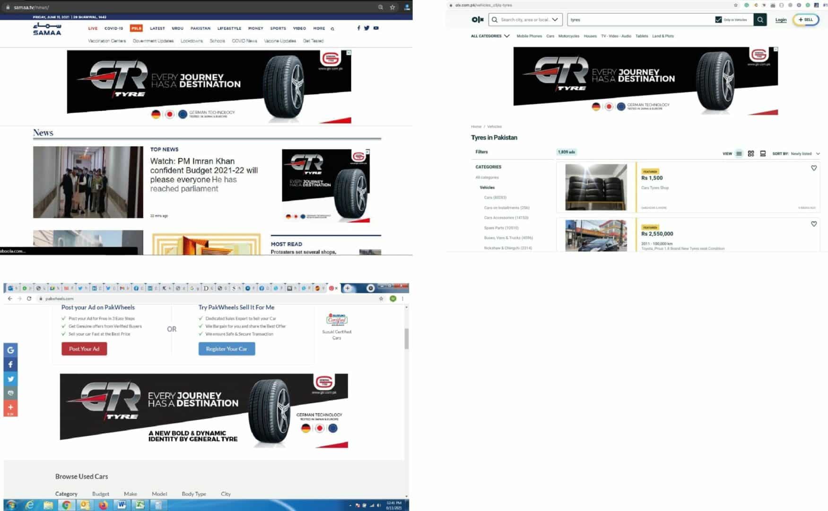The height and width of the screenshot is (511, 828).
Task: Open Firefox from the Windows taskbar
Action: (x=103, y=505)
